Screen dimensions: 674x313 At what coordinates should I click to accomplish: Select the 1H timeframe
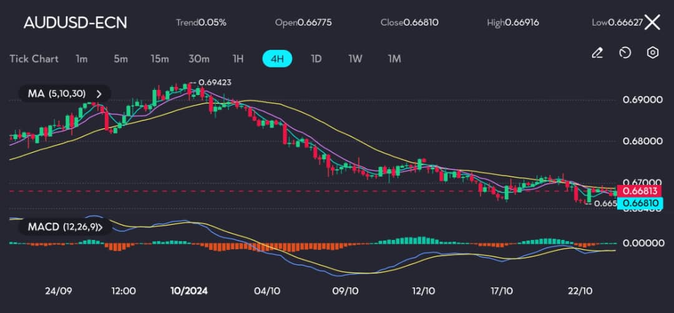point(238,59)
